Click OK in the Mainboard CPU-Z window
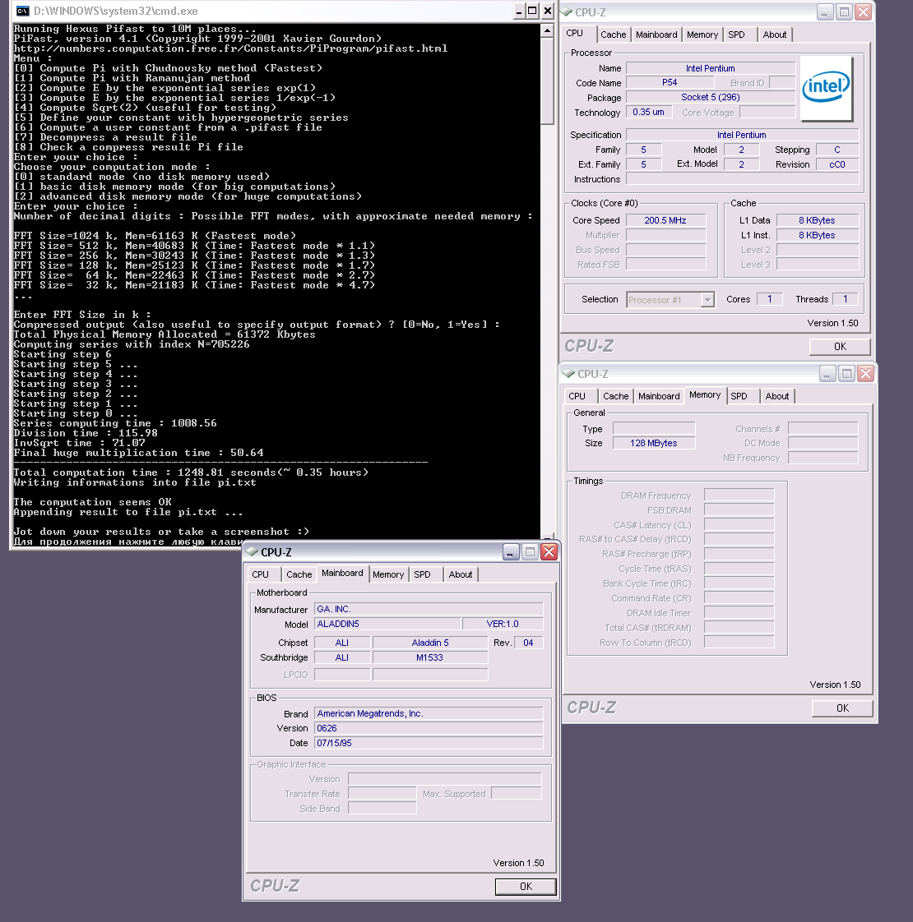Viewport: 913px width, 922px height. pyautogui.click(x=526, y=887)
